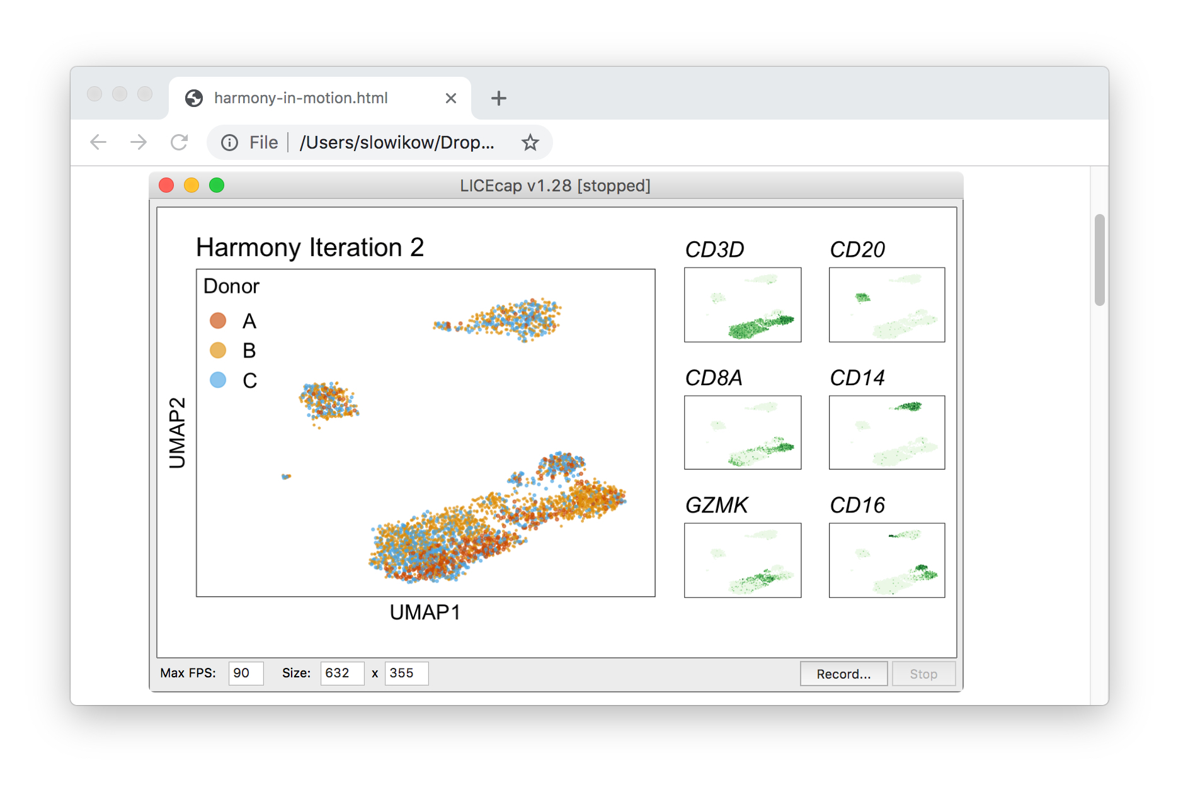Click the height size field showing 355
Image resolution: width=1188 pixels, height=802 pixels.
406,673
